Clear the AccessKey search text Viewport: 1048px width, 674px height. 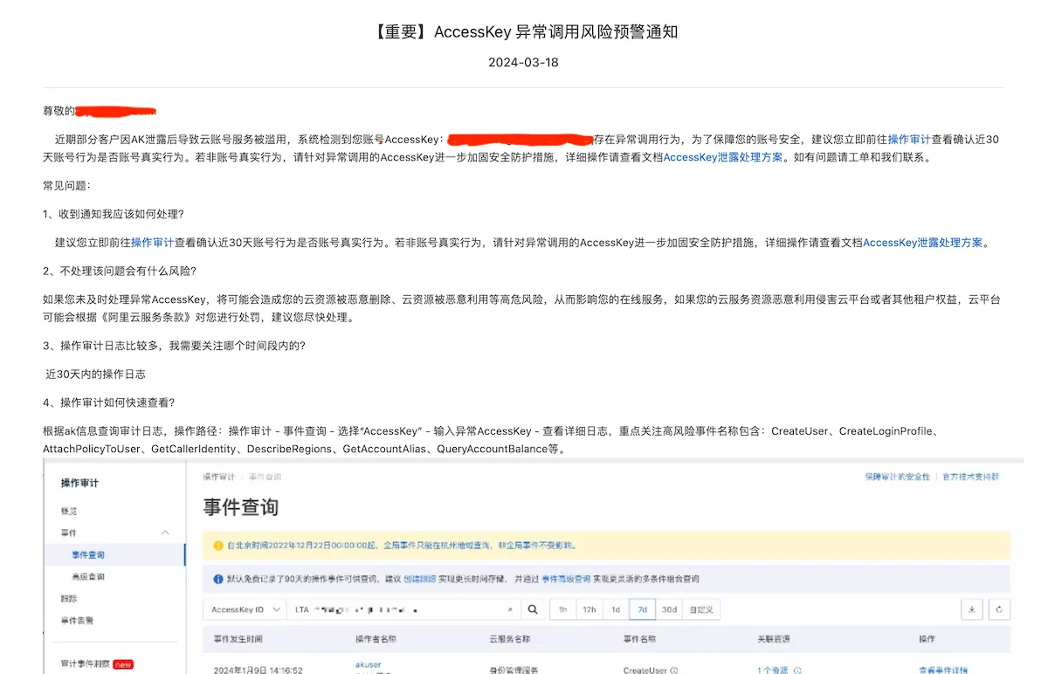click(511, 609)
